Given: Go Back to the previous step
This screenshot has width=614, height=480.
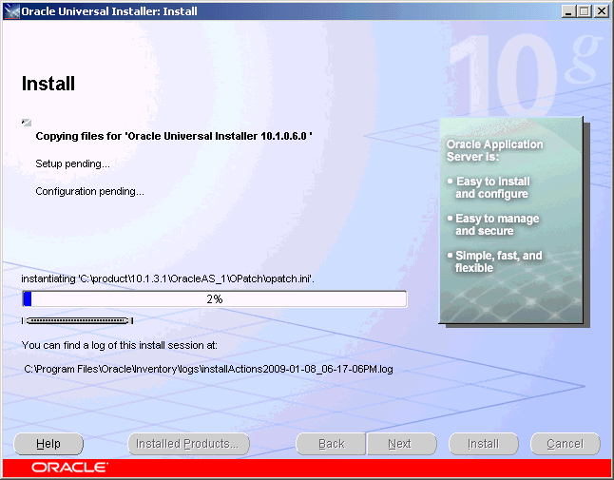Looking at the screenshot, I should 331,444.
